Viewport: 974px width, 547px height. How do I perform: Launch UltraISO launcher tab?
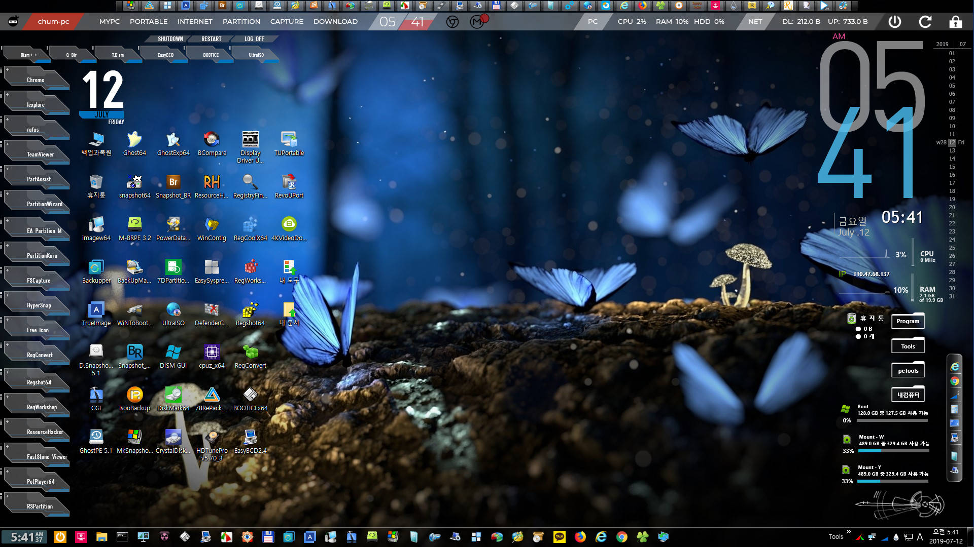coord(256,55)
